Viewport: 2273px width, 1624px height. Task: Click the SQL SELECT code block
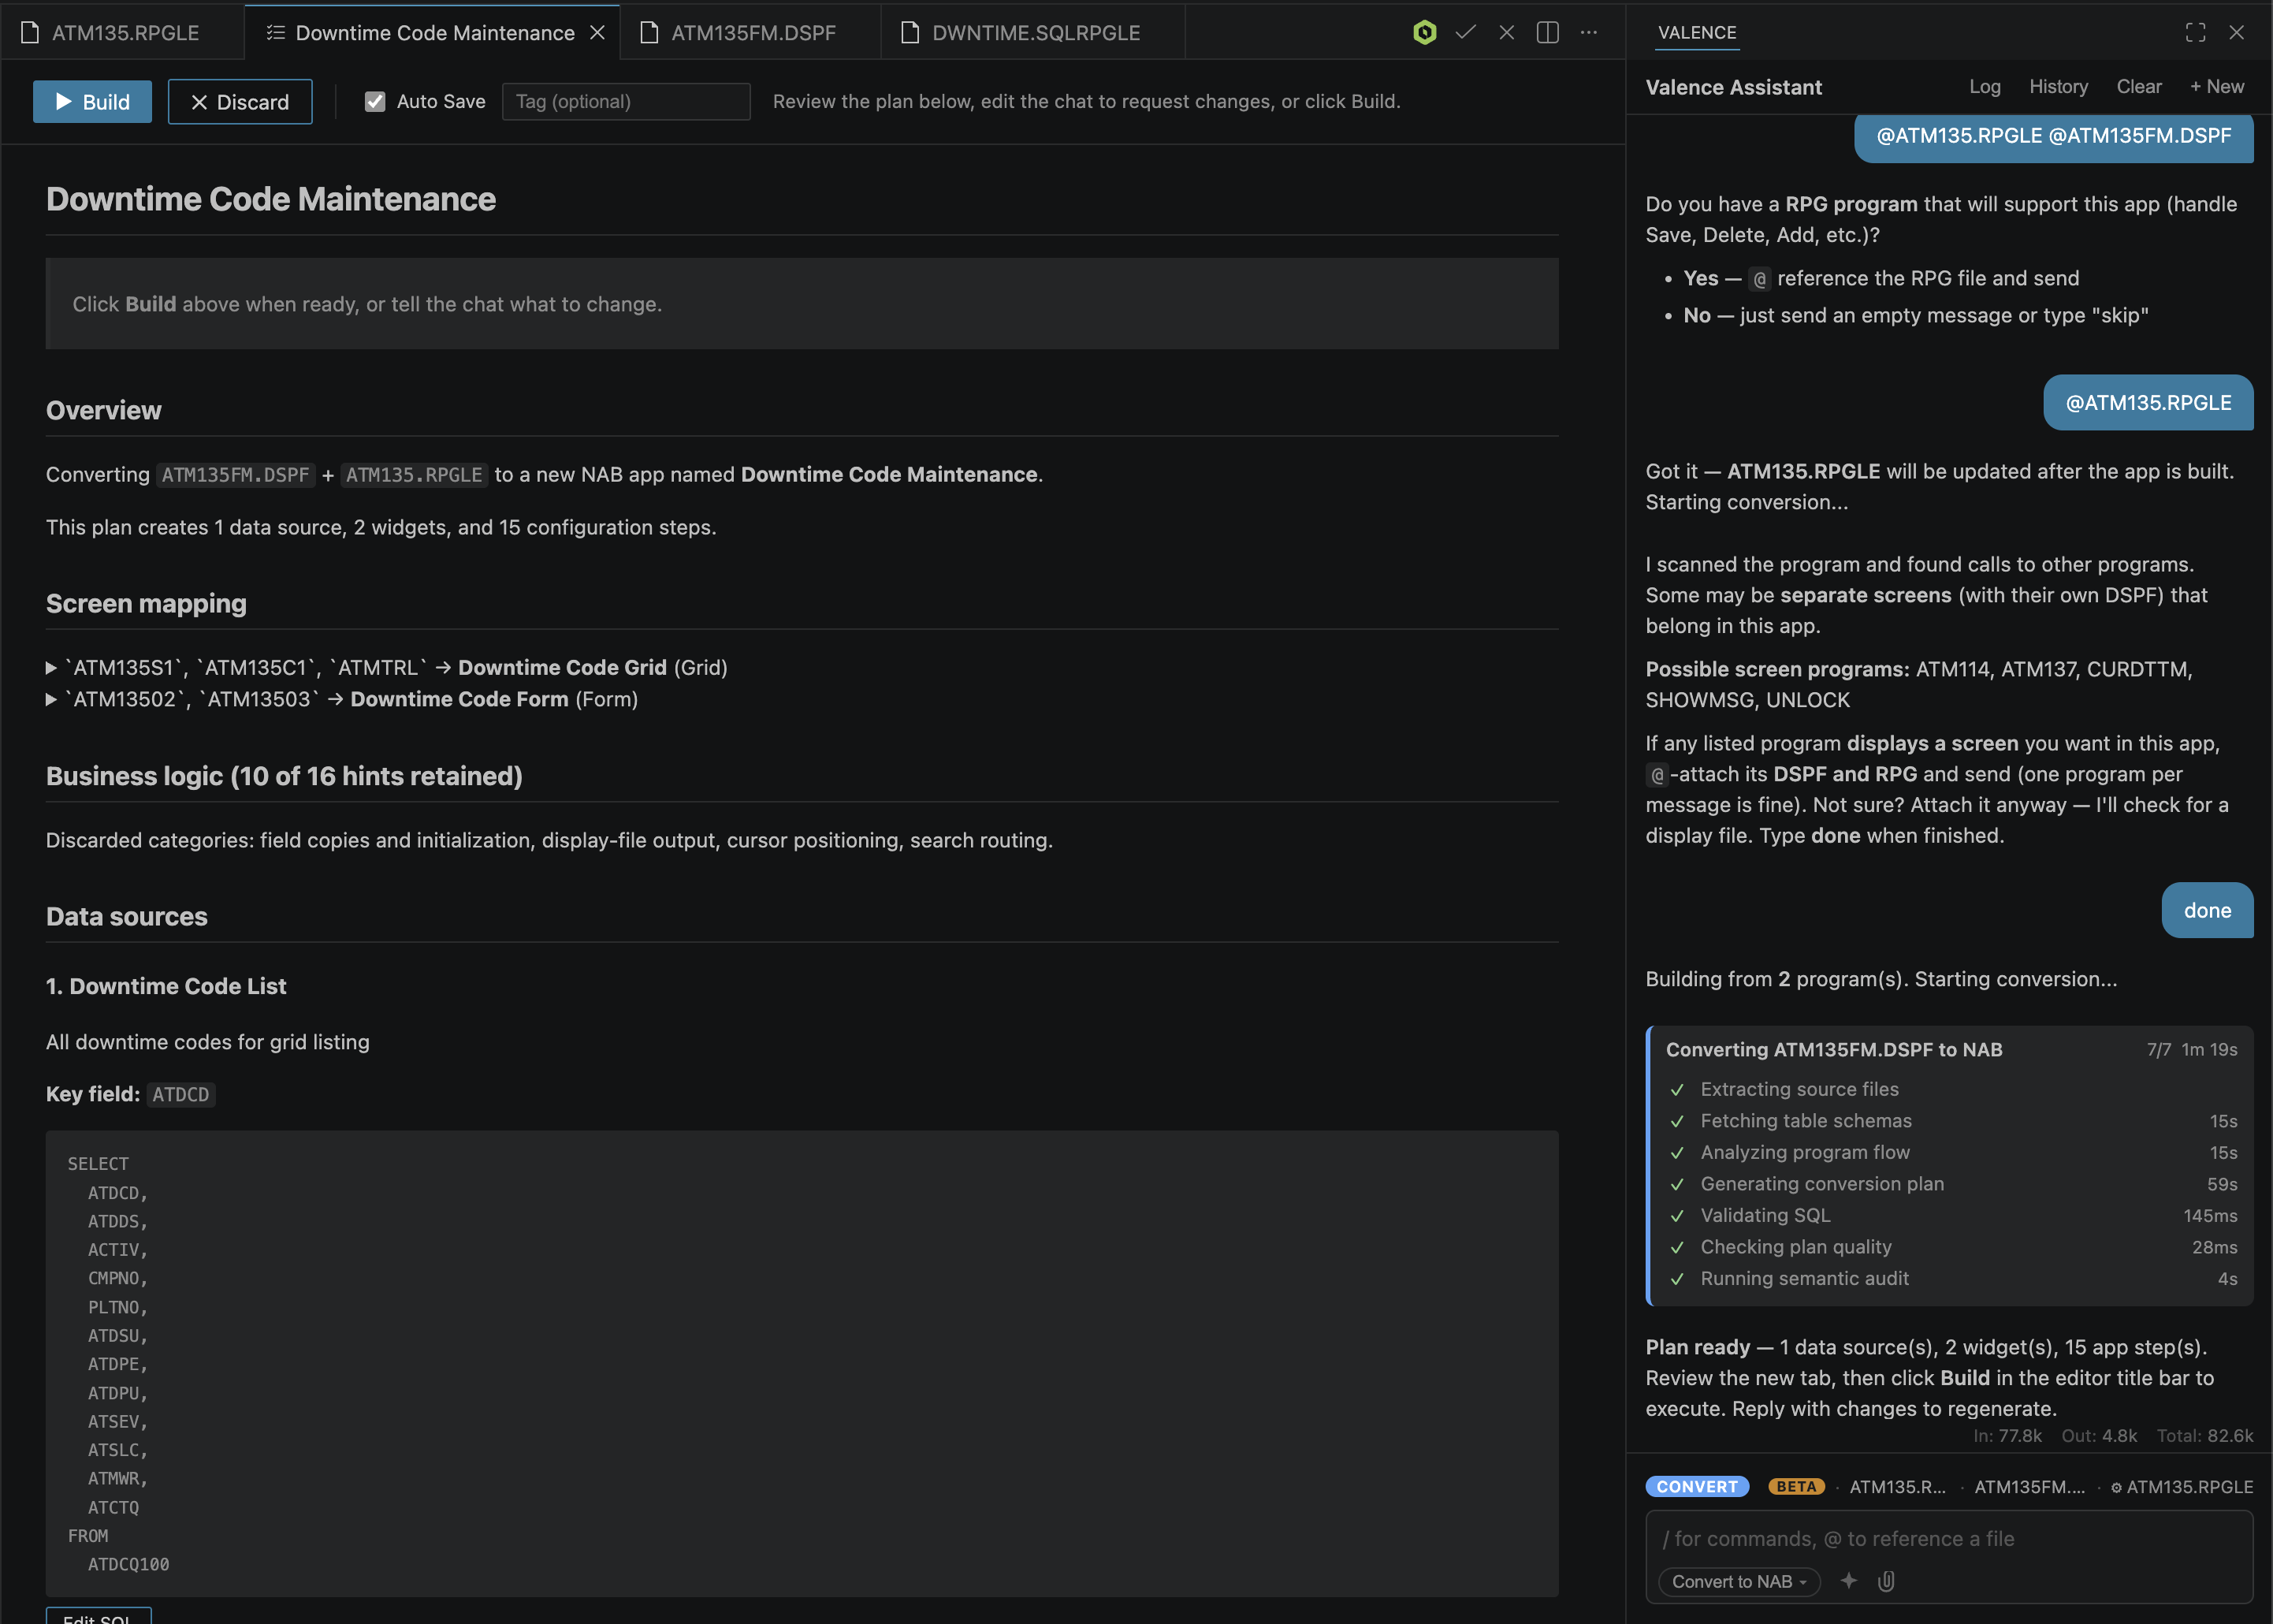[x=802, y=1363]
